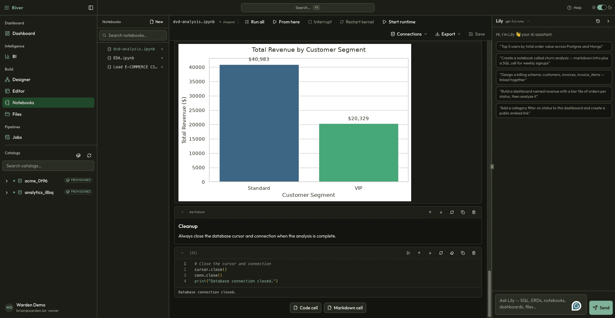Duplicate the markdown cell
The width and height of the screenshot is (615, 318).
point(463,212)
